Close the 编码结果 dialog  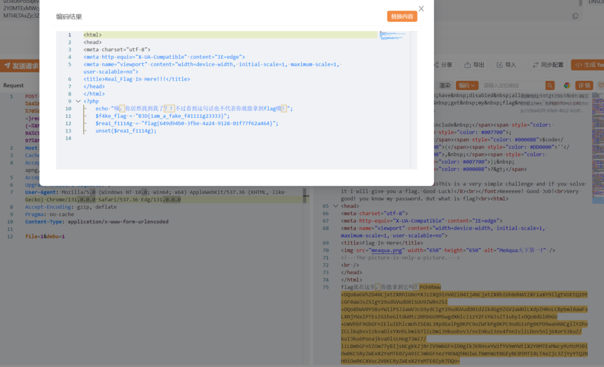421,9
